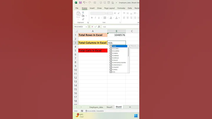Image resolution: width=212 pixels, height=119 pixels.
Task: Open the Customize Quick Access Toolbar arrow
Action: click(116, 3)
